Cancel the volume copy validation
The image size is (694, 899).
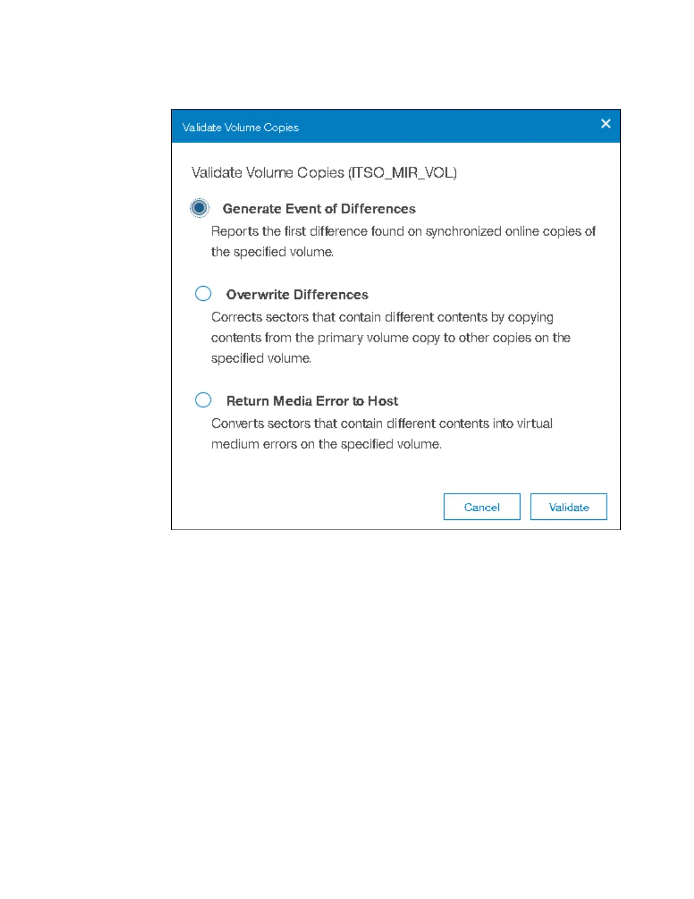(x=482, y=507)
